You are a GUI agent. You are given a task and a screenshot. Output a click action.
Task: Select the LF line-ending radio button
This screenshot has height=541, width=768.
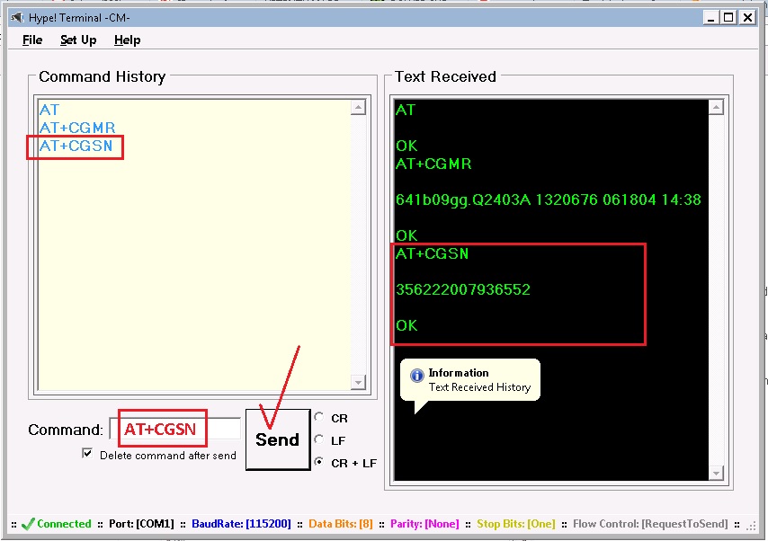(x=319, y=440)
